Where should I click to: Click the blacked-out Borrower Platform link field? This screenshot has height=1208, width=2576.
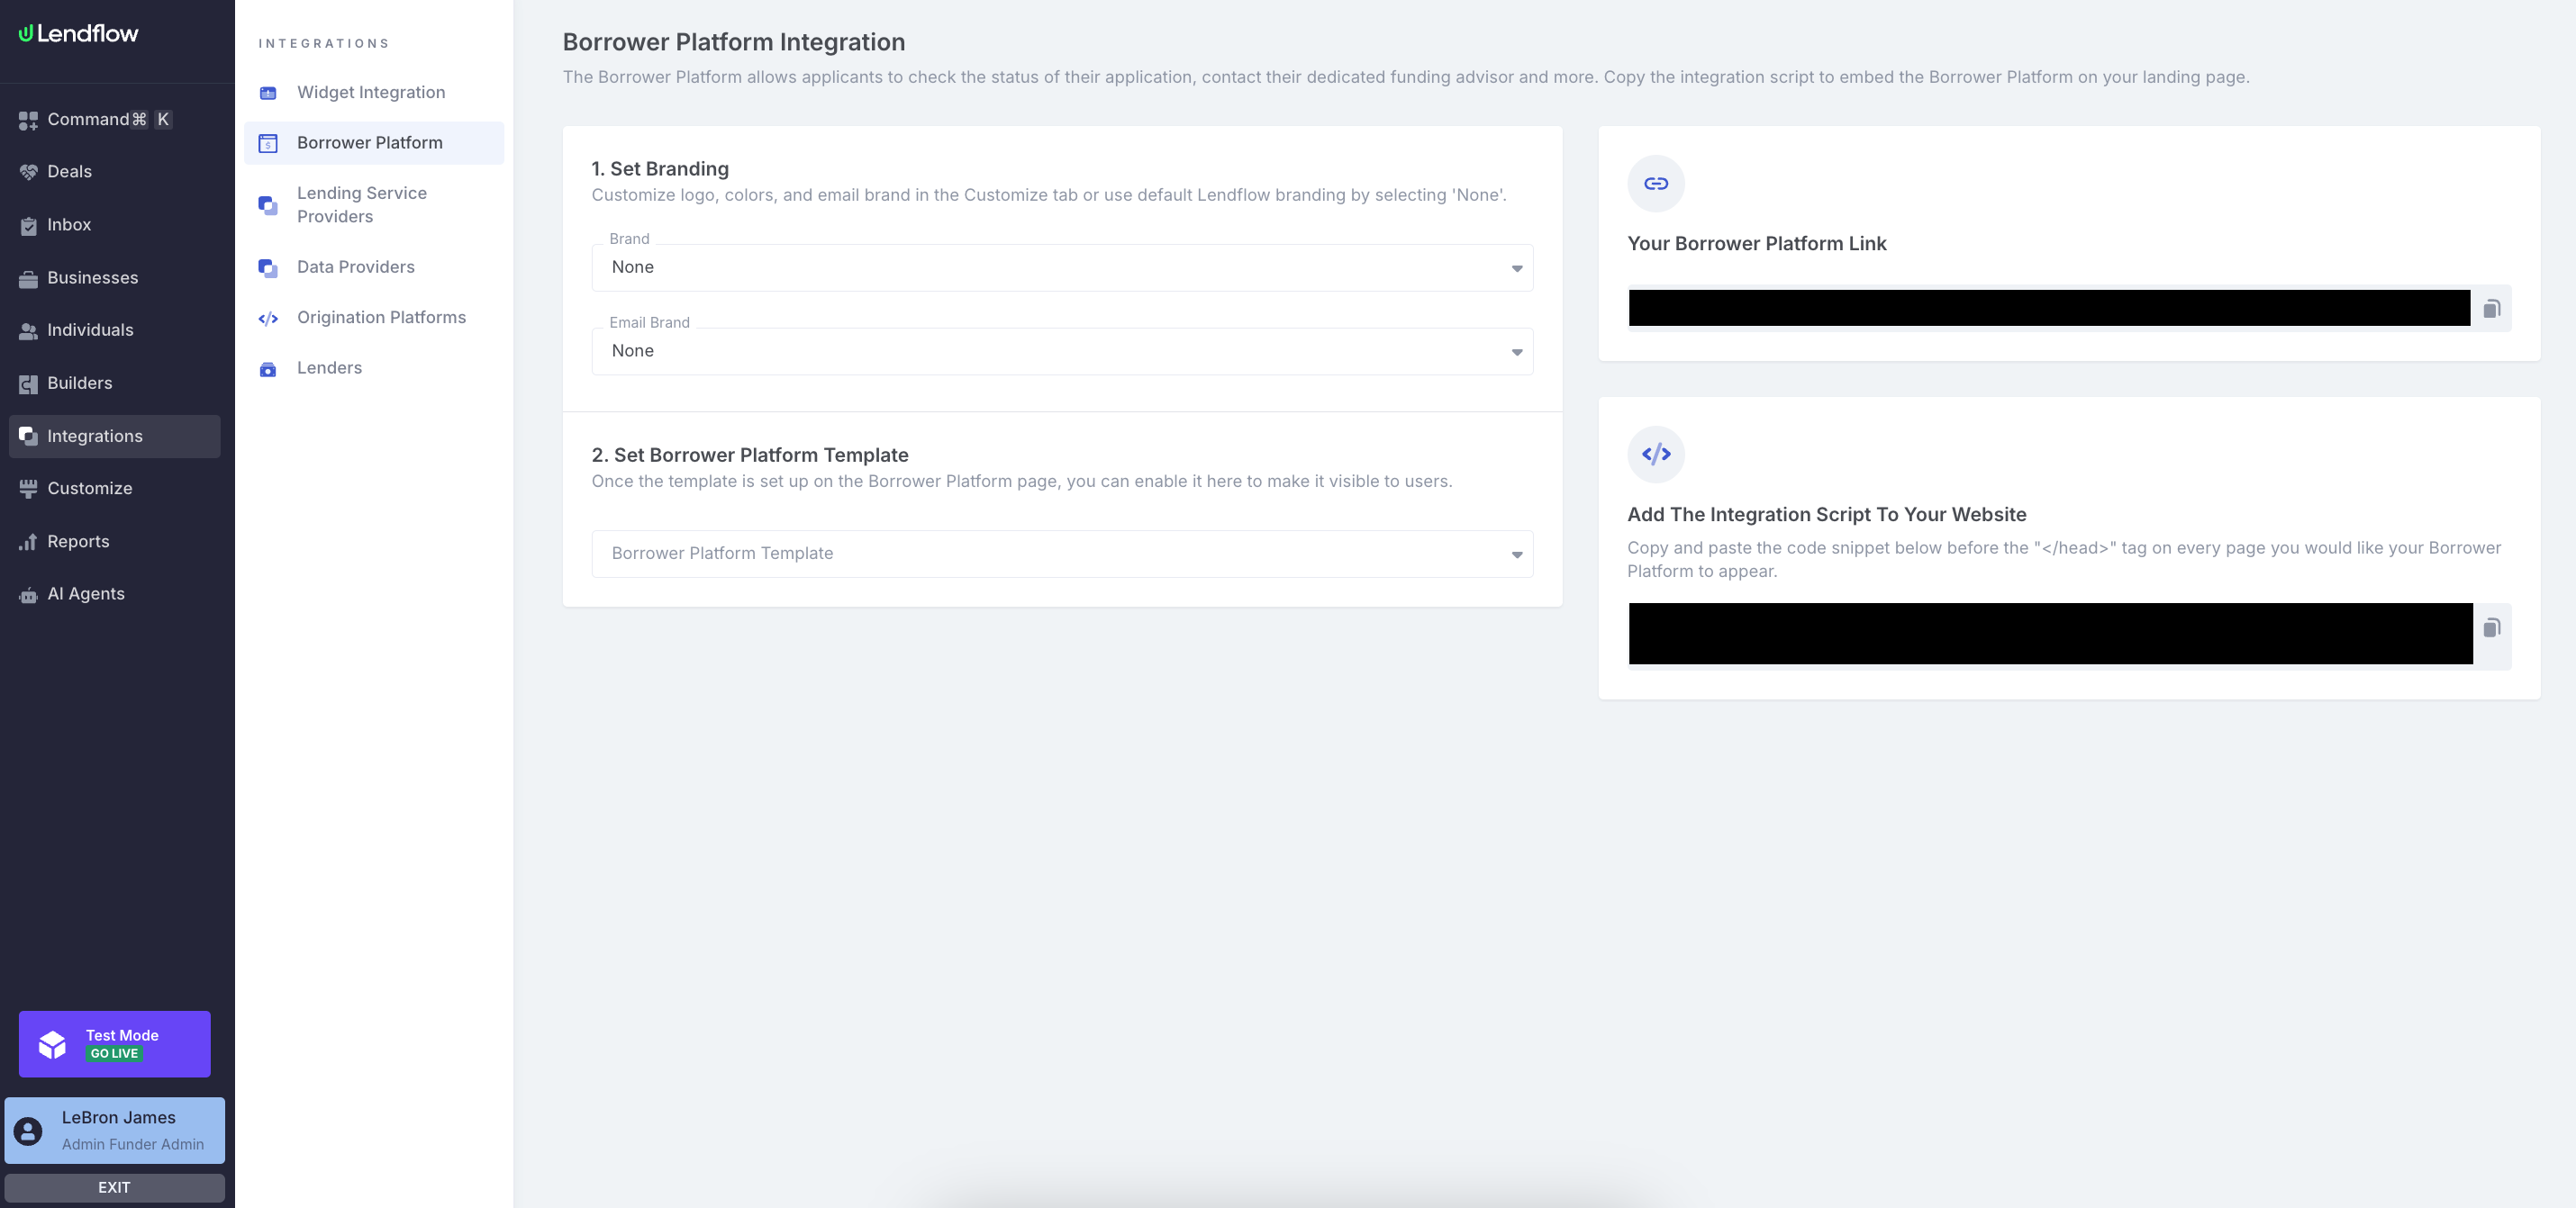(x=2049, y=308)
